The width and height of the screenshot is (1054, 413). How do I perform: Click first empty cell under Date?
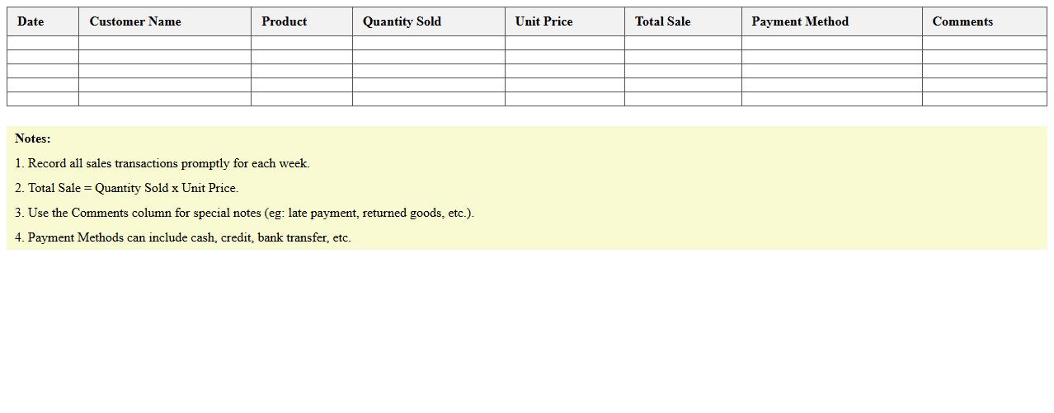coord(42,43)
